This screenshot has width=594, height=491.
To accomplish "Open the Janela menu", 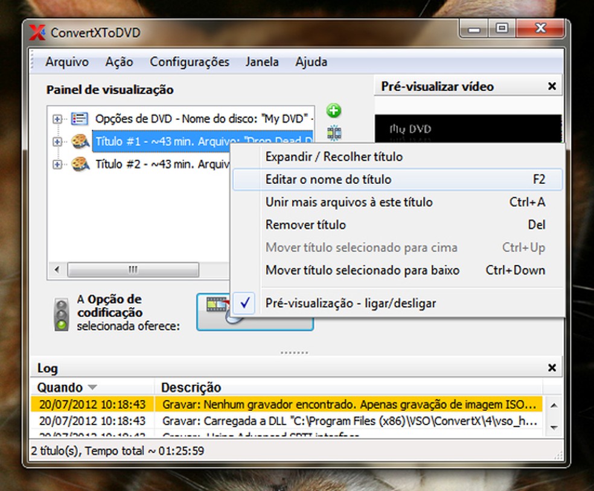I will (262, 62).
